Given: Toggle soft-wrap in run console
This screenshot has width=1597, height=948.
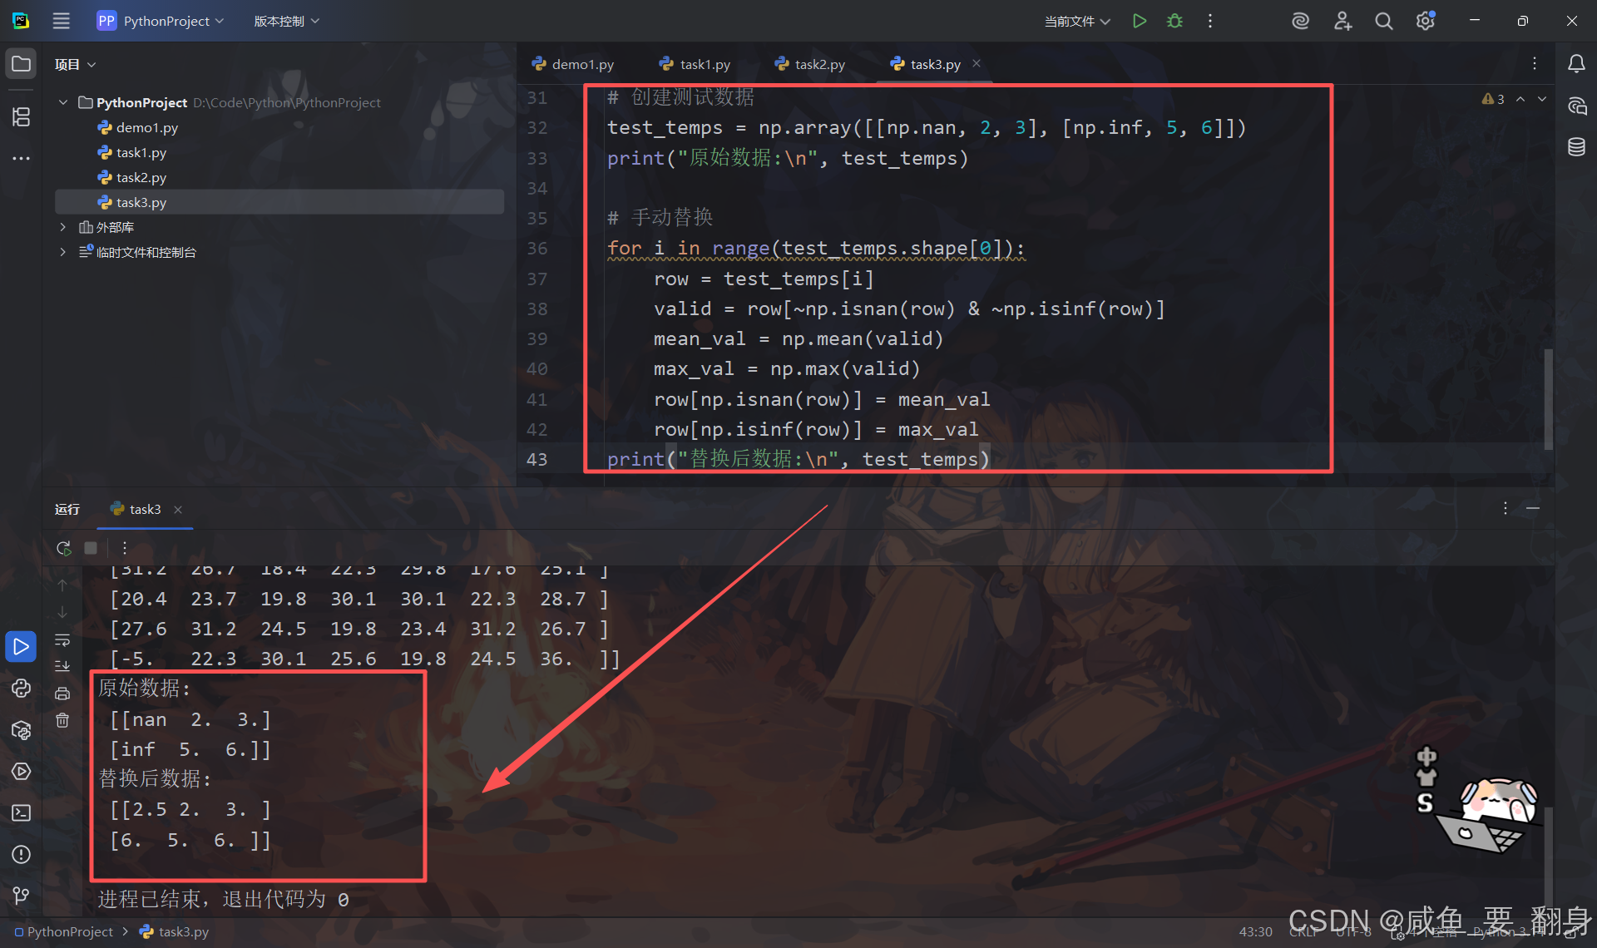Looking at the screenshot, I should coord(62,640).
